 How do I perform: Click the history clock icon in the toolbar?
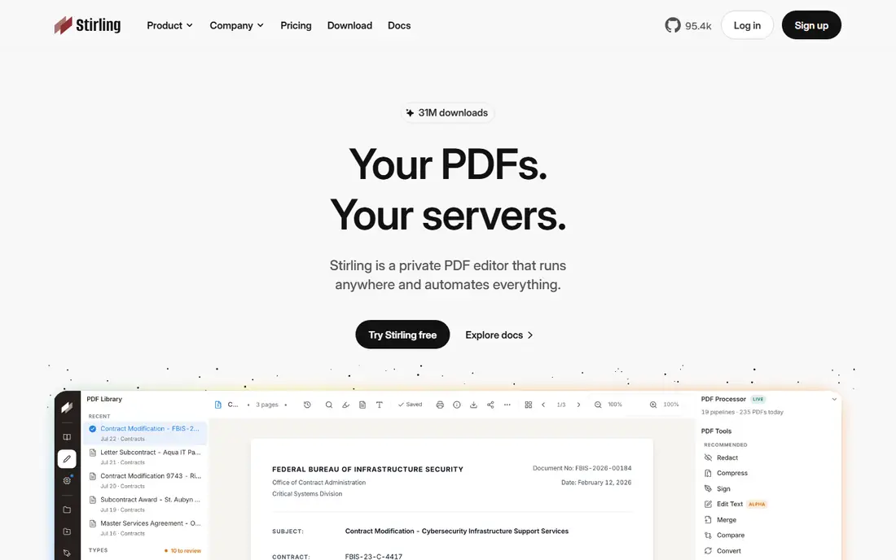click(x=307, y=405)
